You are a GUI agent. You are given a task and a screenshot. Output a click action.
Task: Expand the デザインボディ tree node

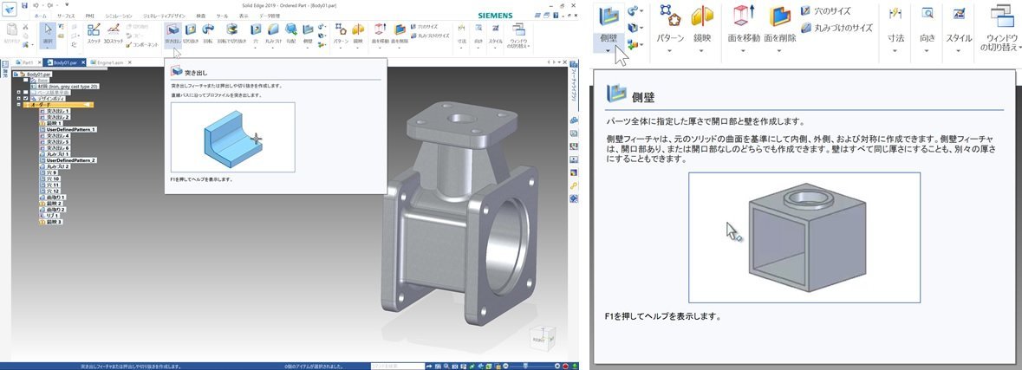tap(19, 99)
